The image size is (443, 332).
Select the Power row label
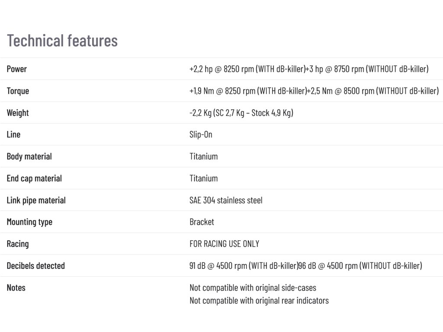(17, 69)
